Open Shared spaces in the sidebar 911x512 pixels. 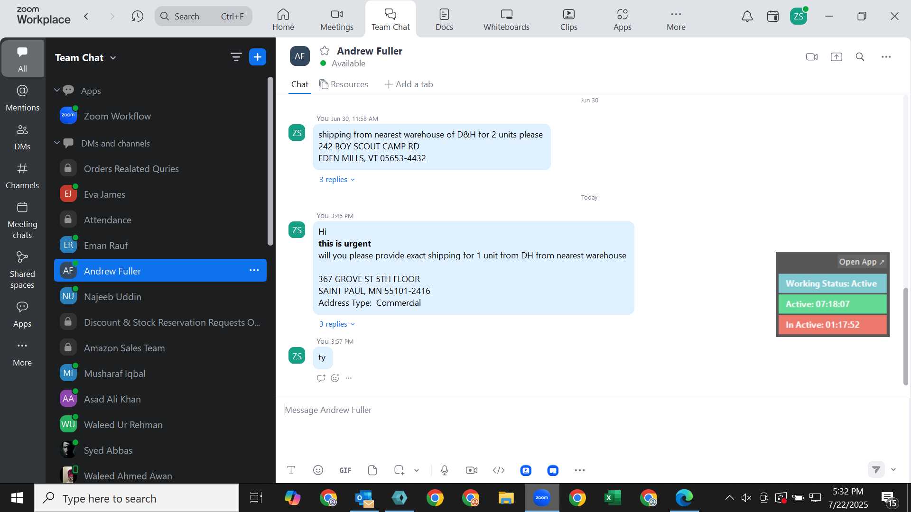click(22, 270)
